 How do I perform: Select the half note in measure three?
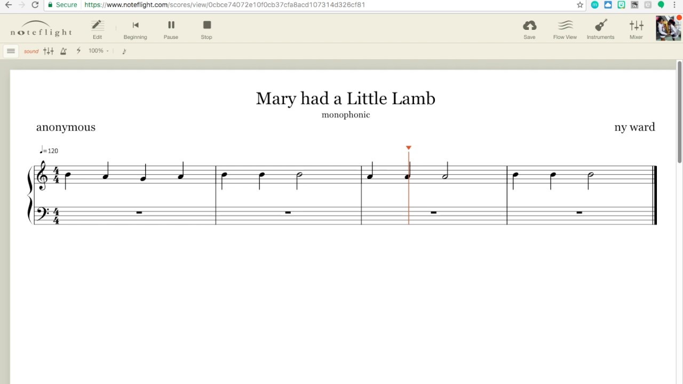point(445,177)
